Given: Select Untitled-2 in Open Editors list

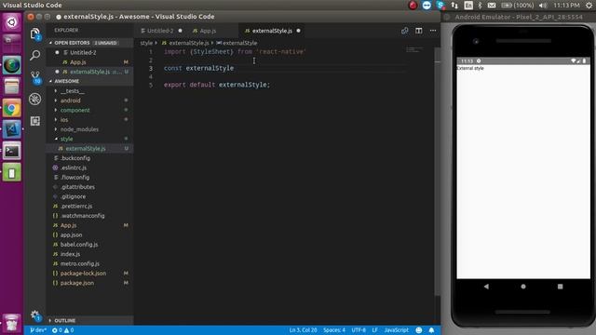Looking at the screenshot, I should 89,52.
